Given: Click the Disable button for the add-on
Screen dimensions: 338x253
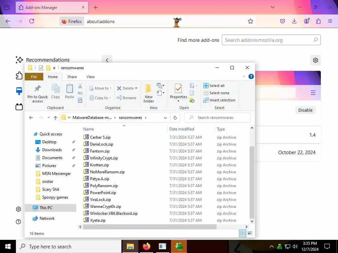Looking at the screenshot, I should point(305,110).
